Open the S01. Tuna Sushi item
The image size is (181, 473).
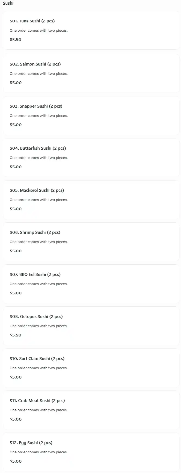(x=32, y=21)
